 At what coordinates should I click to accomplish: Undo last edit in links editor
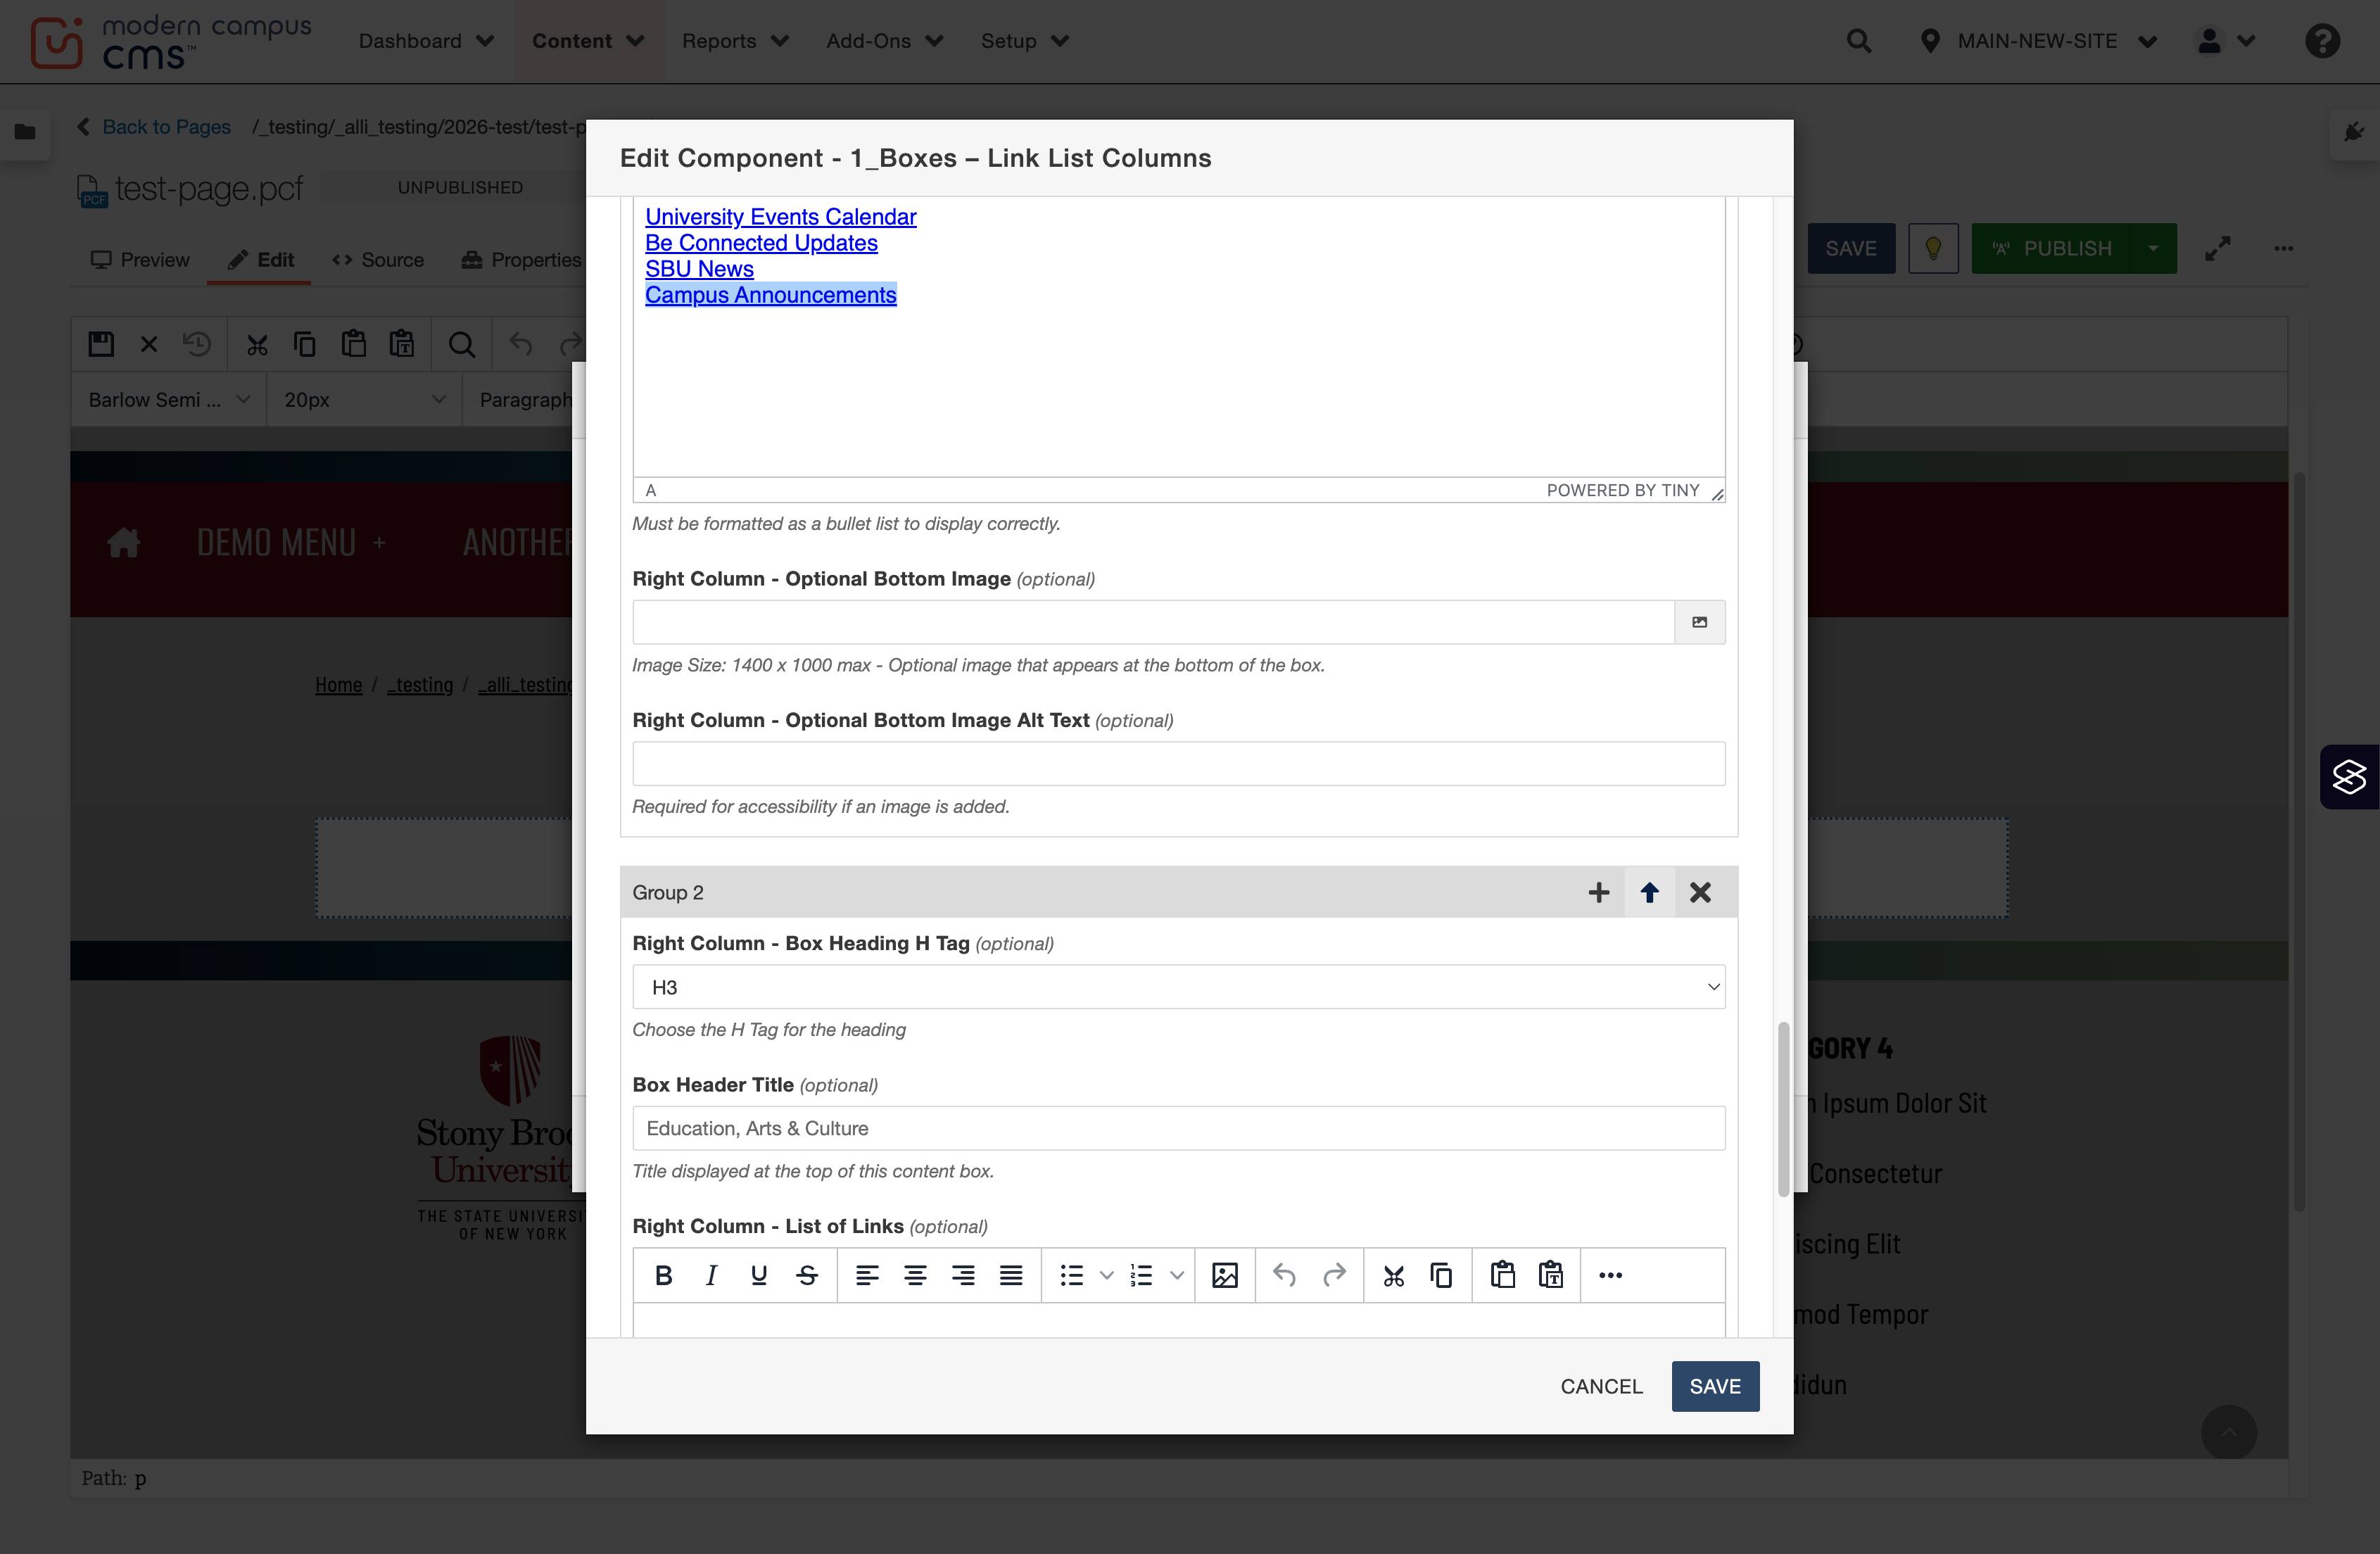point(1285,1275)
